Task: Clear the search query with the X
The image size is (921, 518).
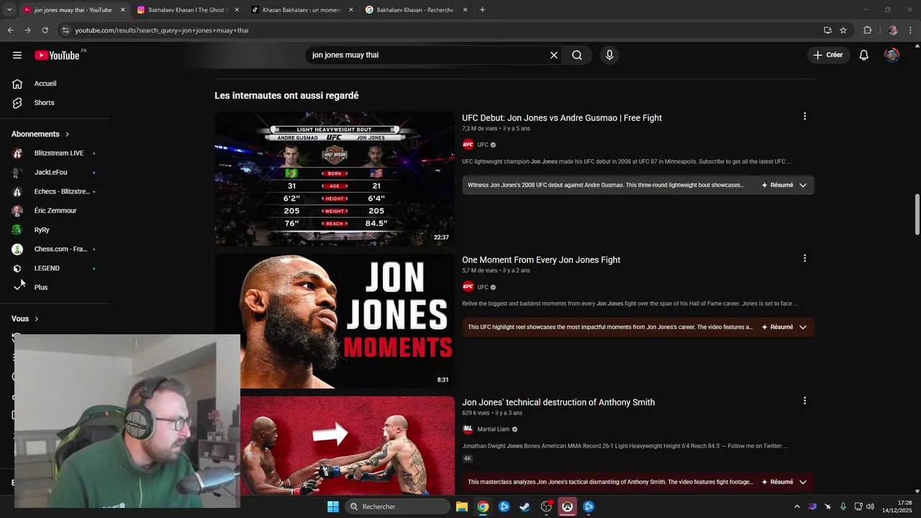Action: coord(554,55)
